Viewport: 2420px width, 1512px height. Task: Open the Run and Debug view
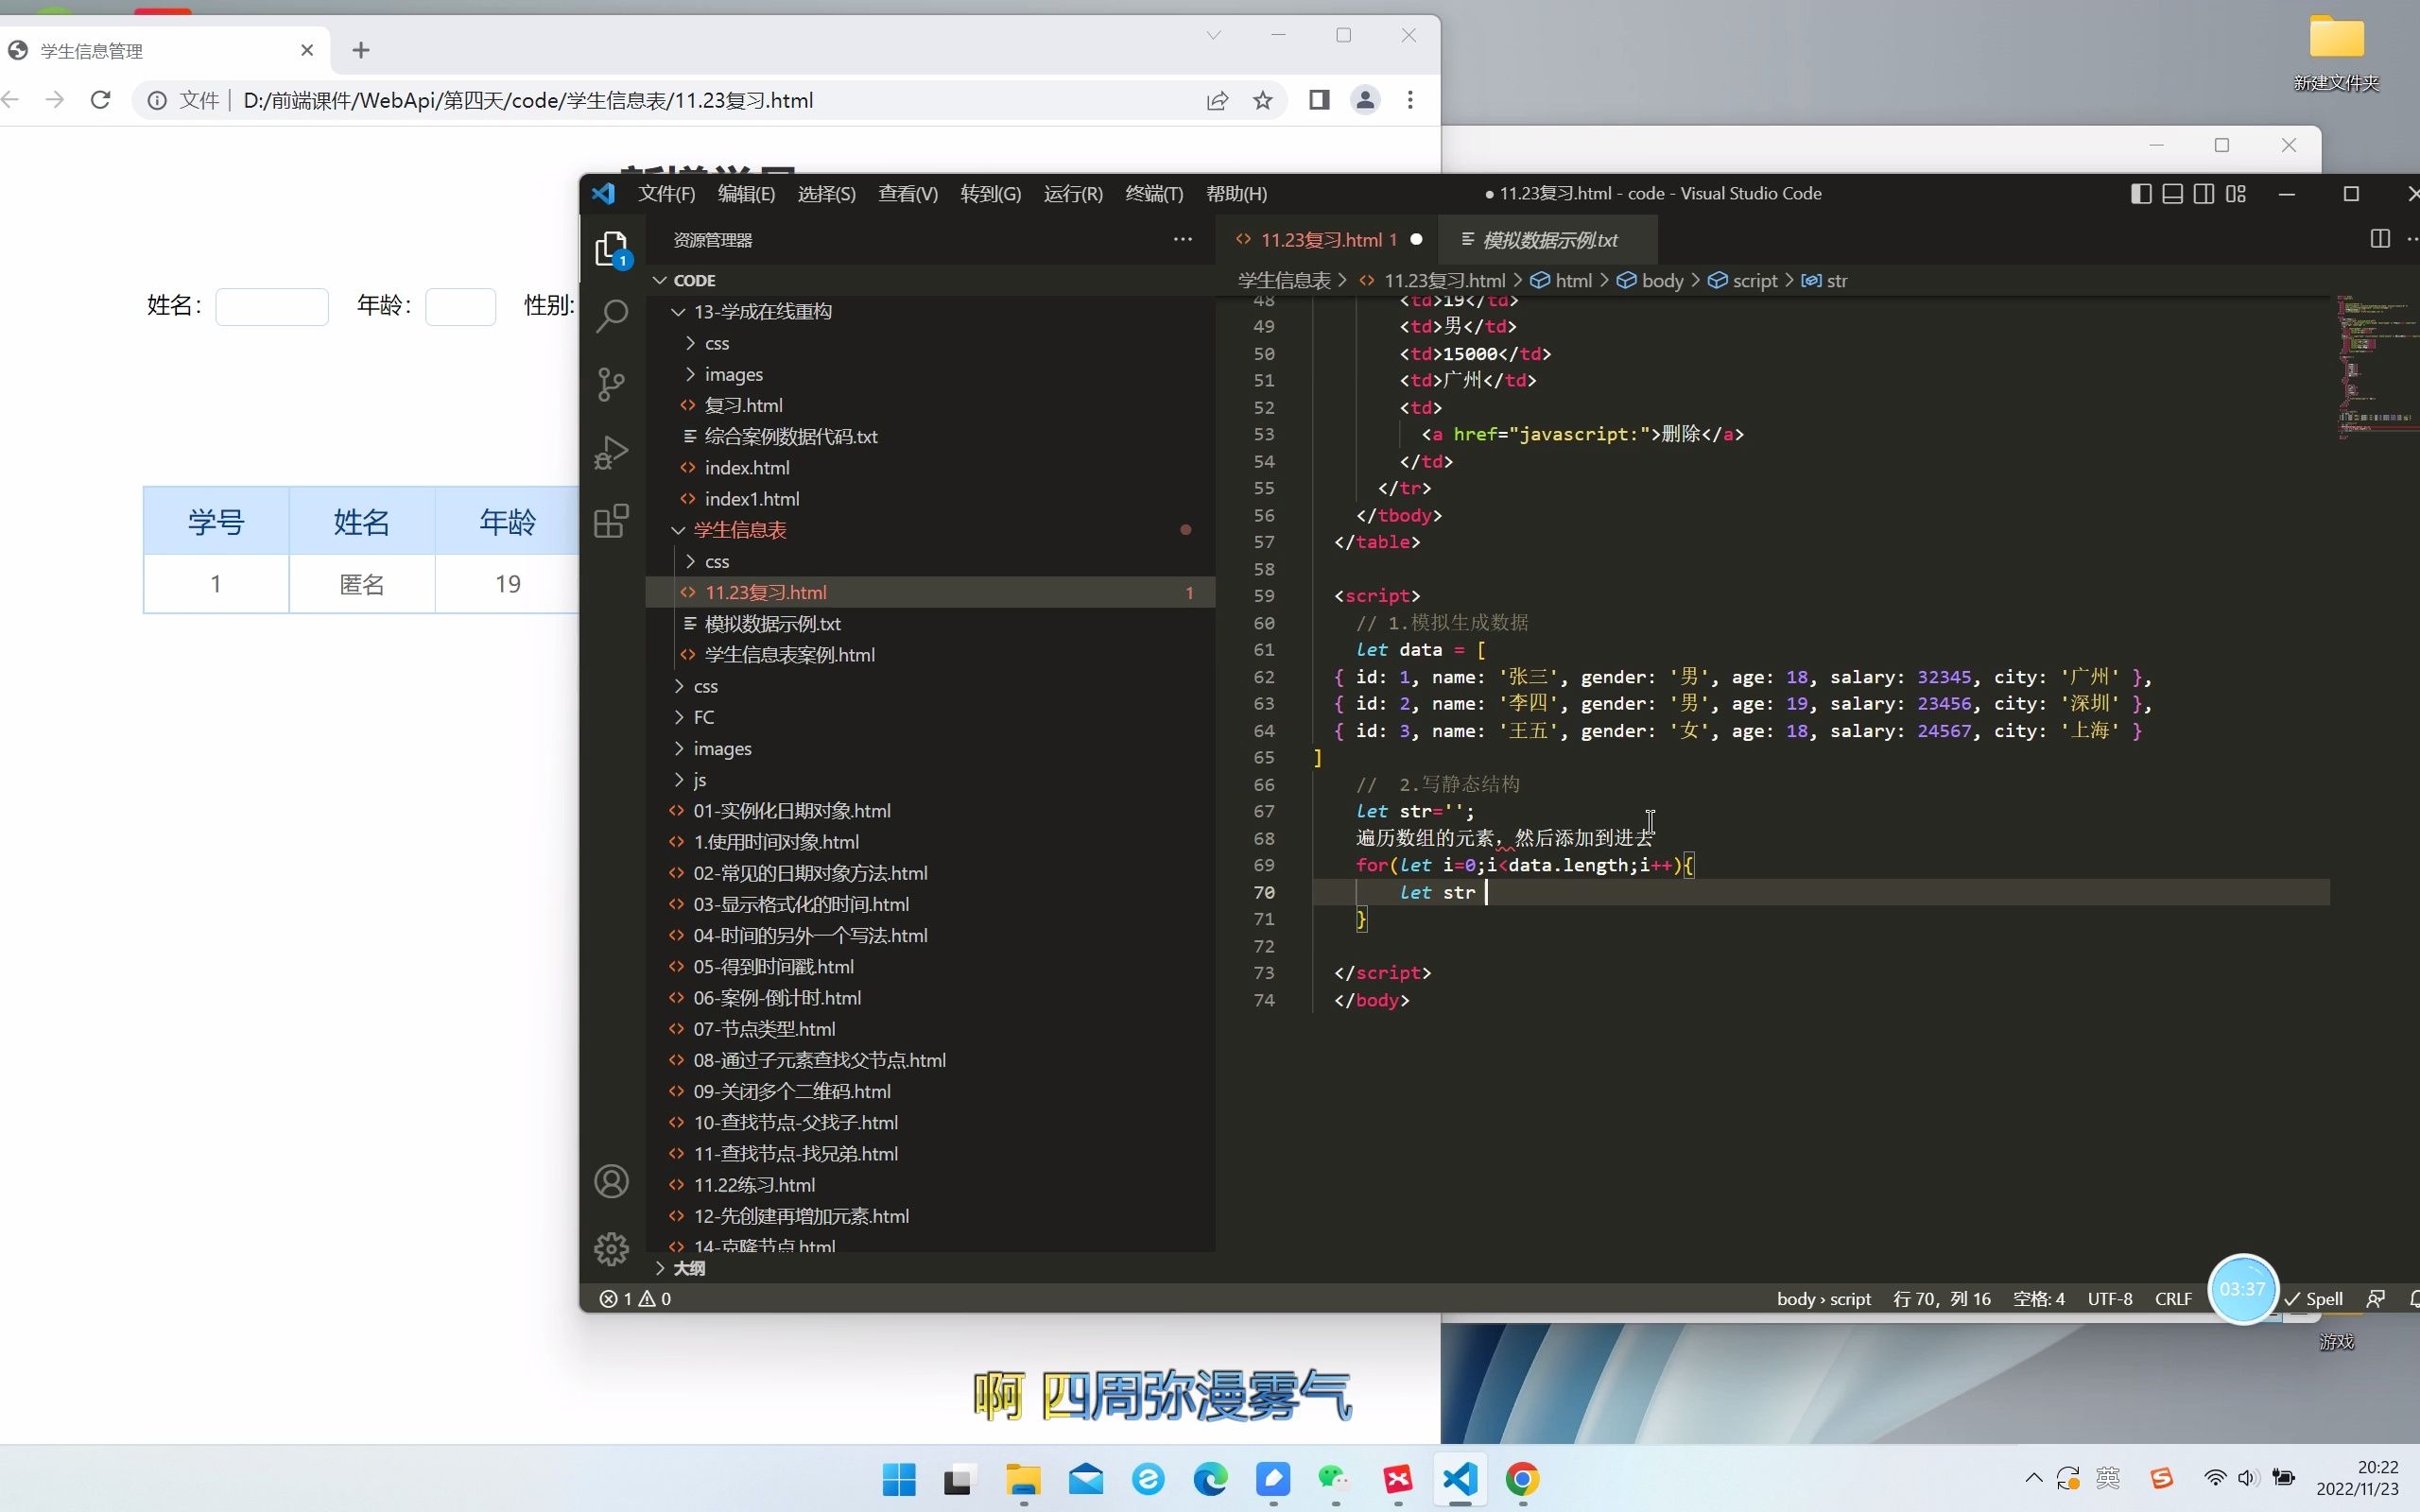coord(611,452)
